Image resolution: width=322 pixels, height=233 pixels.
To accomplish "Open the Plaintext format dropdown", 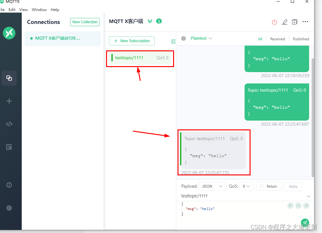I will [x=201, y=38].
